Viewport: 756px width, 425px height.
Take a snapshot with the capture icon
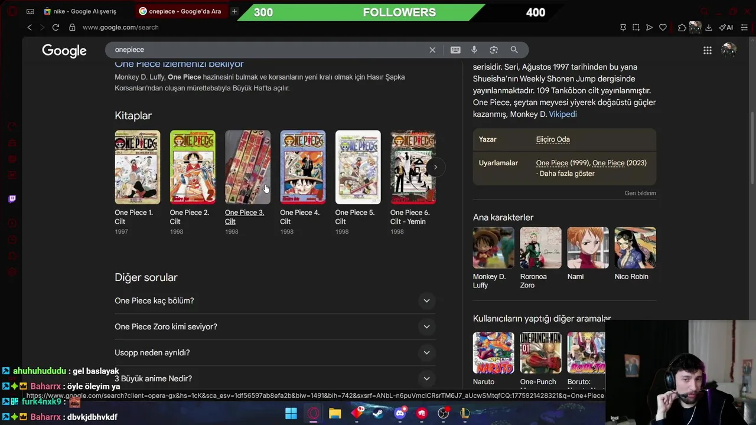click(636, 27)
